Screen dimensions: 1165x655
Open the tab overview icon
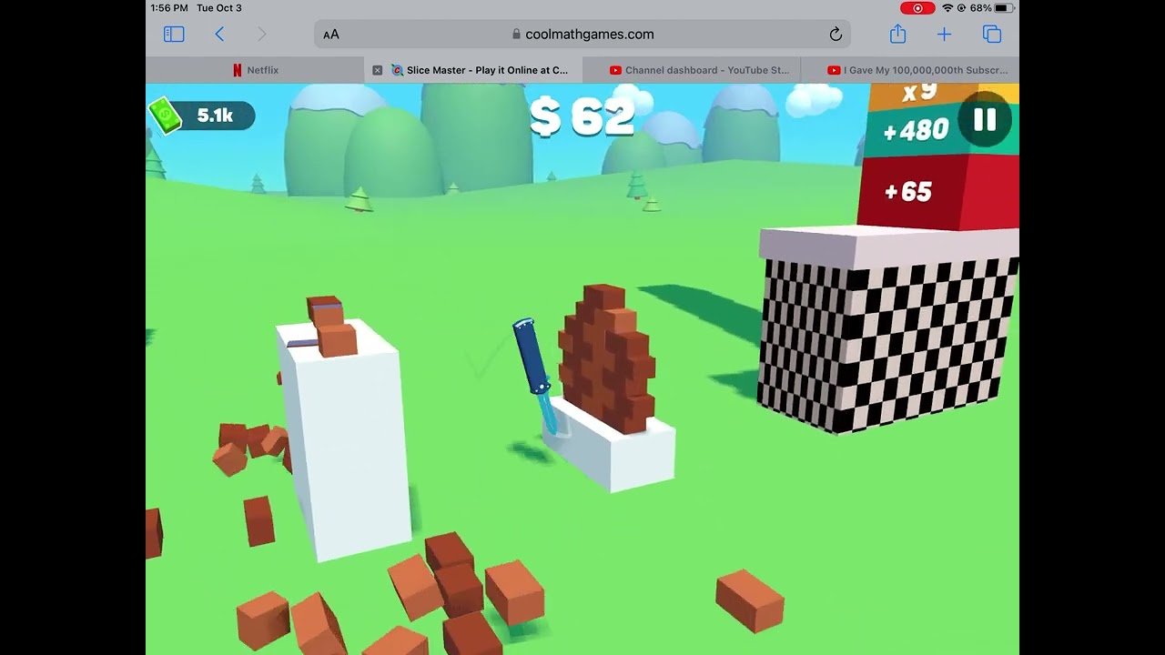tap(992, 34)
